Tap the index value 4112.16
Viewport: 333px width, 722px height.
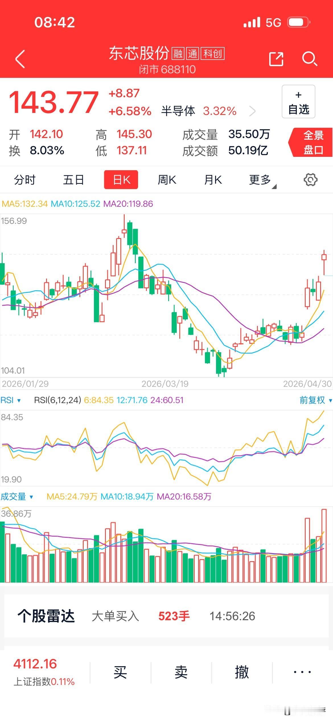point(35,664)
